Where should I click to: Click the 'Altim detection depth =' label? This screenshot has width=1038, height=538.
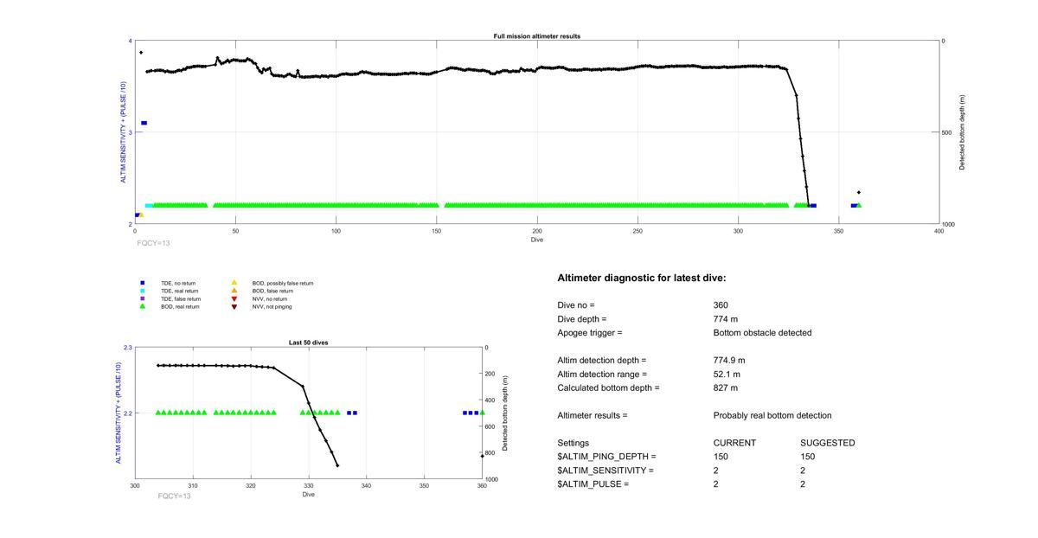pyautogui.click(x=601, y=361)
